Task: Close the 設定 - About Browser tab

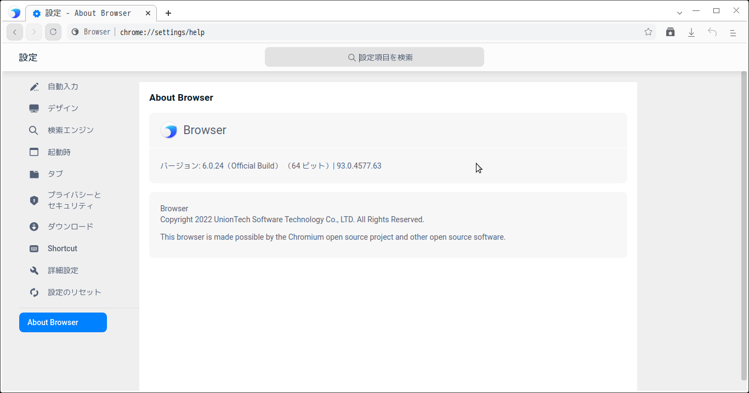Action: click(x=147, y=13)
